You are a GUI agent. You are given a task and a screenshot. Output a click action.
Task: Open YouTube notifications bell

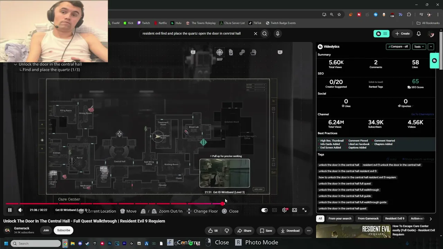point(419,34)
